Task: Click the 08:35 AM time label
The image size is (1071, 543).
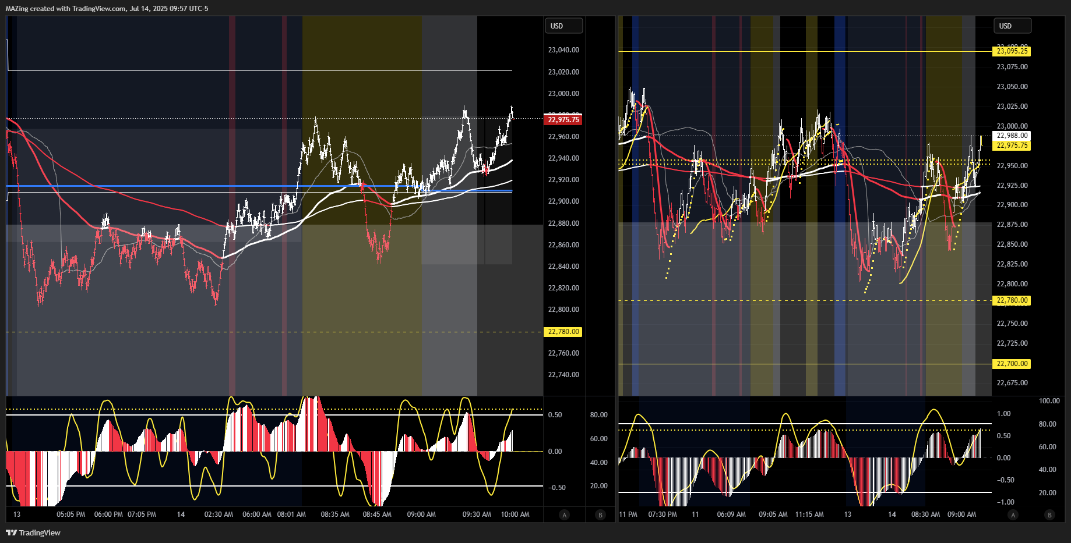Action: click(x=335, y=514)
